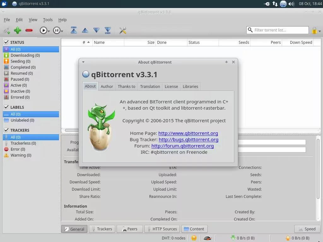Select Warning (0) tracker filter
Screen dimensions: 323x242
31,155
